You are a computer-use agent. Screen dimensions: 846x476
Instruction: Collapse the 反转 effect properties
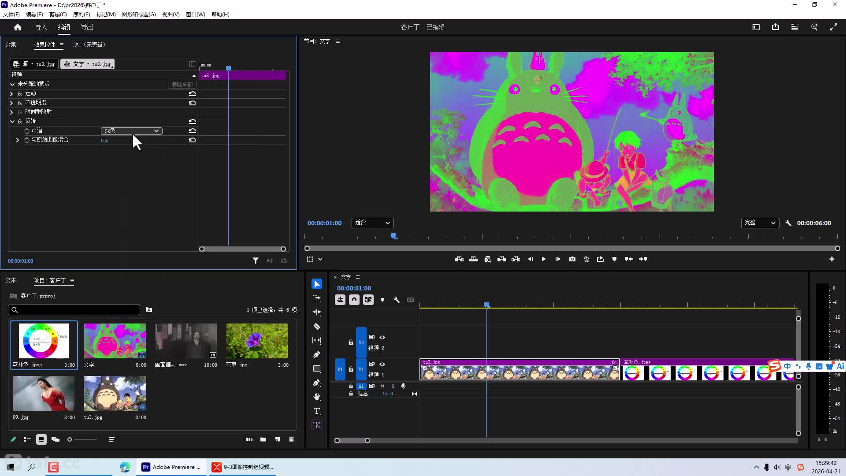pos(12,121)
